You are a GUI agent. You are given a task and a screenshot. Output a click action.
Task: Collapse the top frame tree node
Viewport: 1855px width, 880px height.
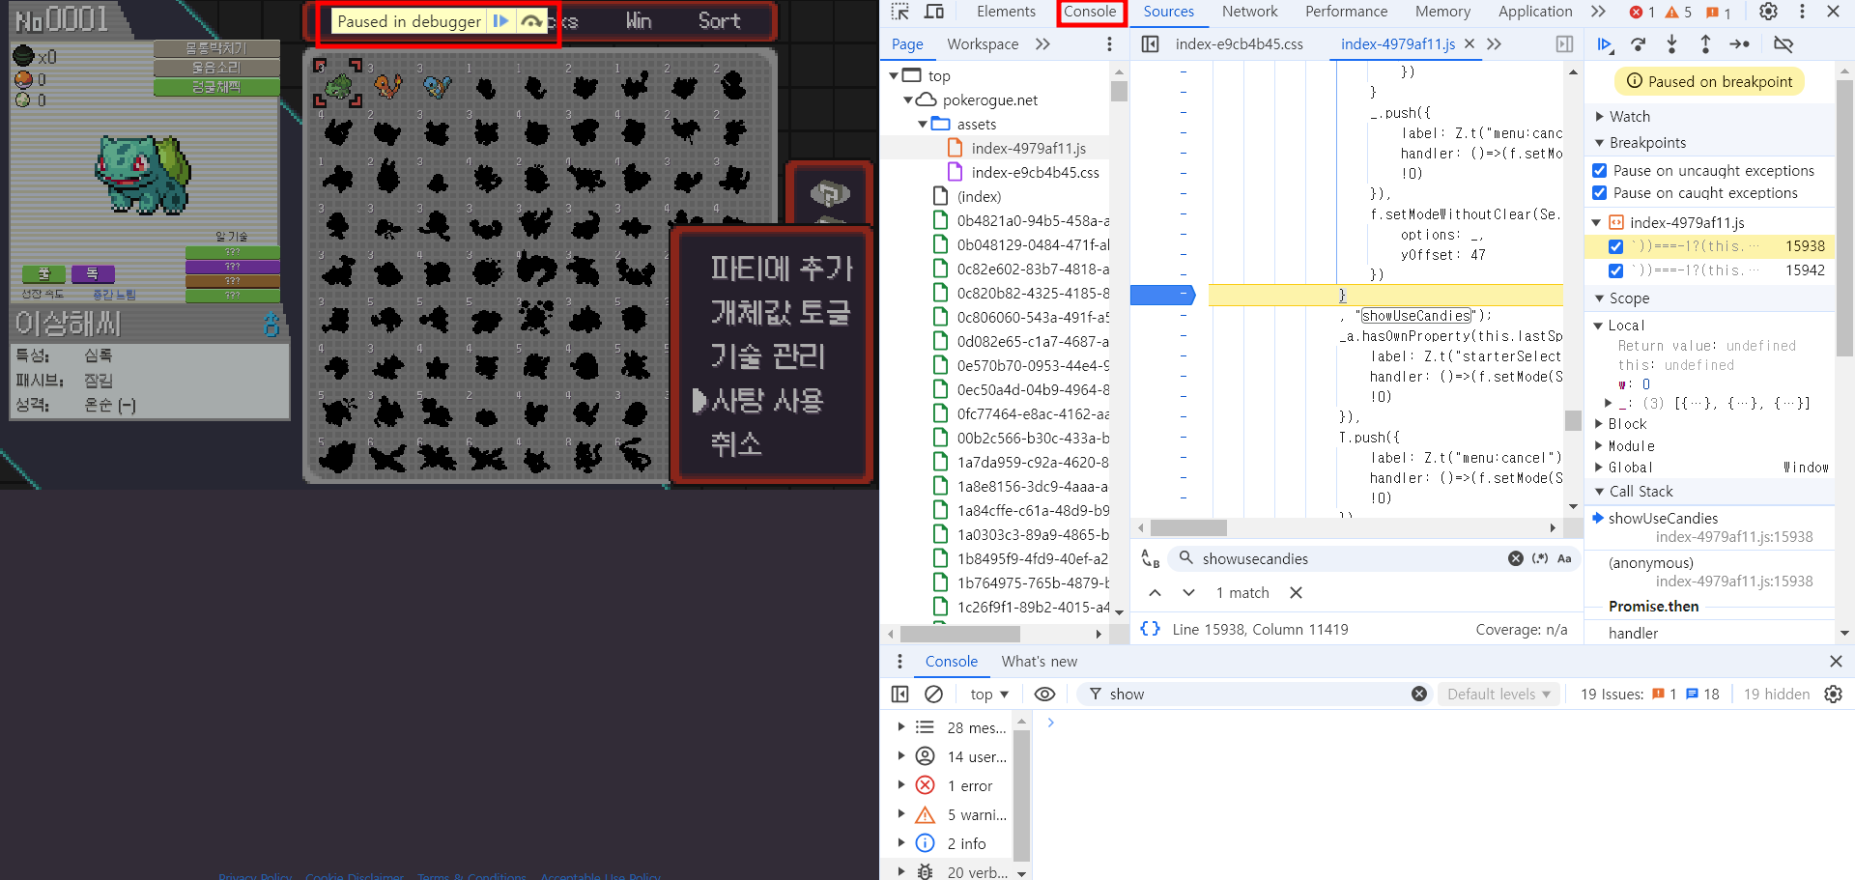[x=894, y=75]
